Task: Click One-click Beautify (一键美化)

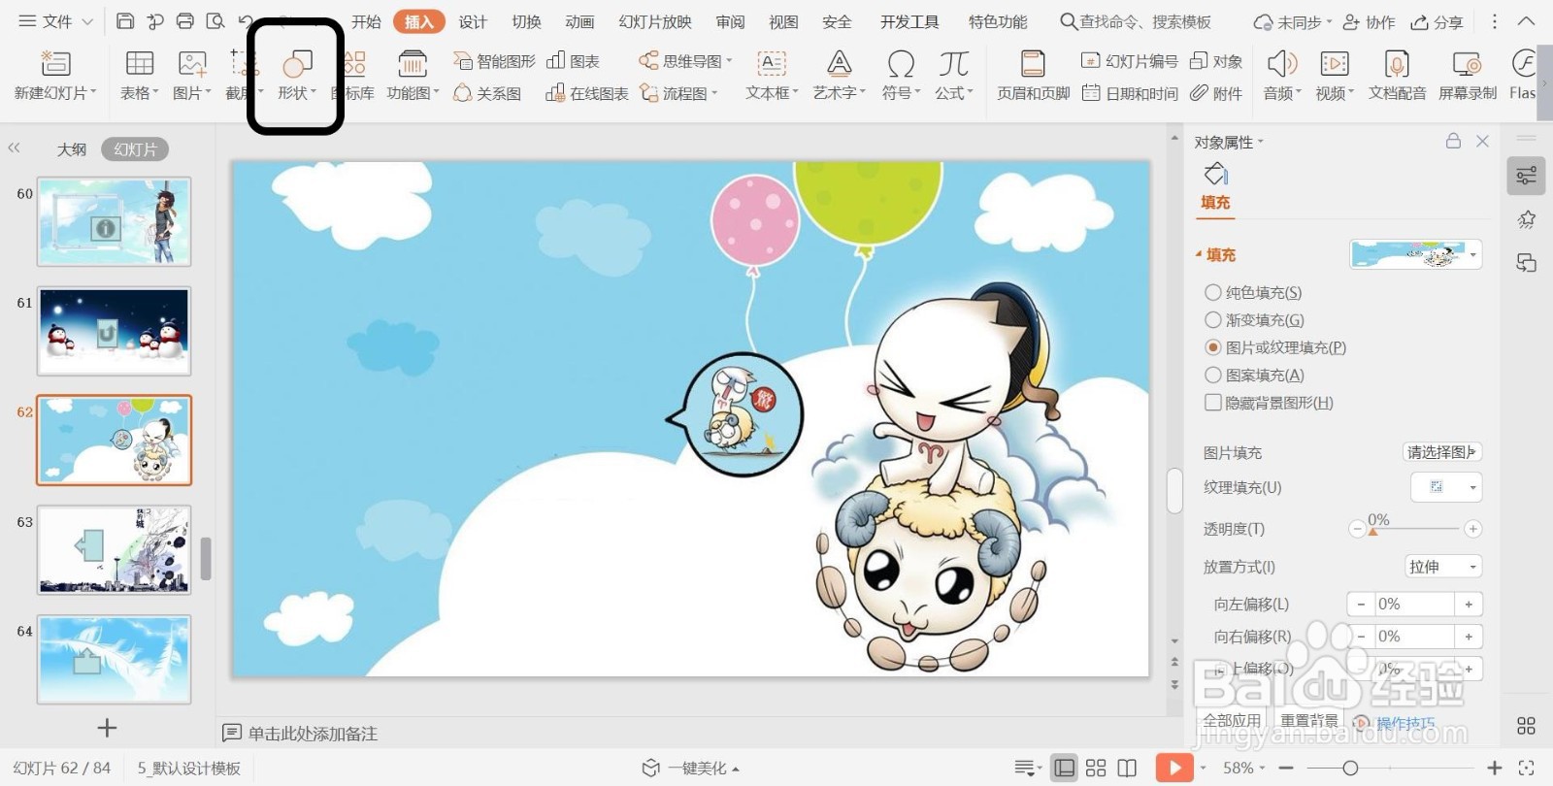Action: (692, 768)
